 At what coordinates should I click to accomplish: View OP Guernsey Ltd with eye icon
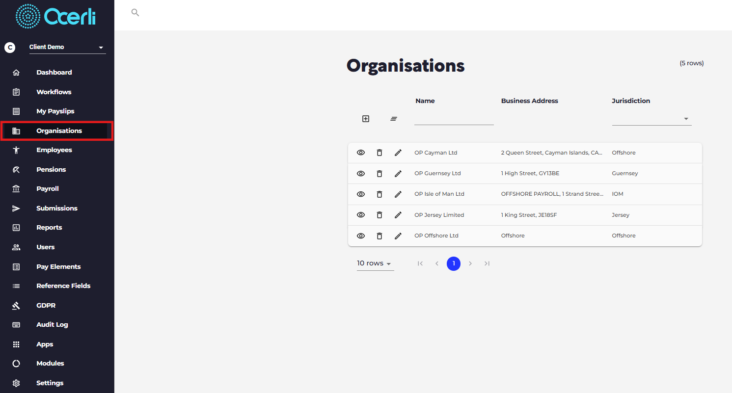point(361,173)
